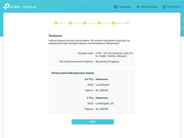Screen dimensions: 184x138
Task: Click the language icon beside Українська
Action: click(x=115, y=7)
